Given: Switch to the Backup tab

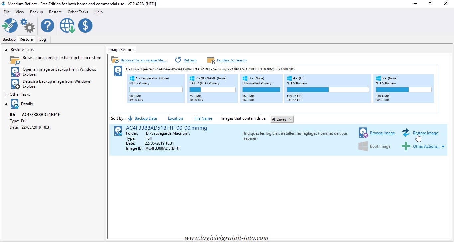Looking at the screenshot, I should click(9, 39).
